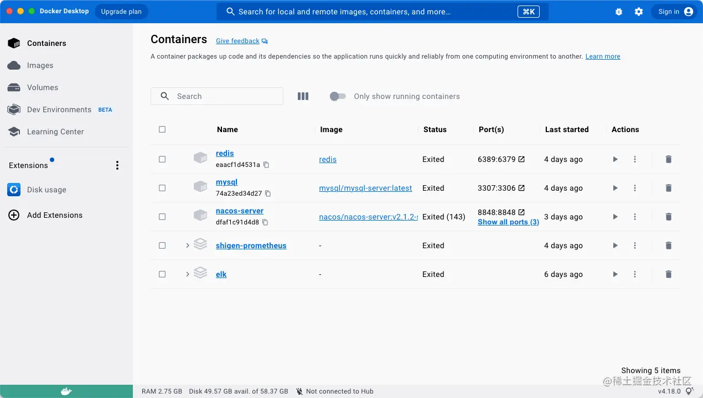Open the Images section
The height and width of the screenshot is (398, 703).
coord(66,65)
